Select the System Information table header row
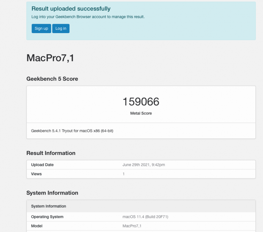Screen dimensions: 263x232 click(141, 206)
